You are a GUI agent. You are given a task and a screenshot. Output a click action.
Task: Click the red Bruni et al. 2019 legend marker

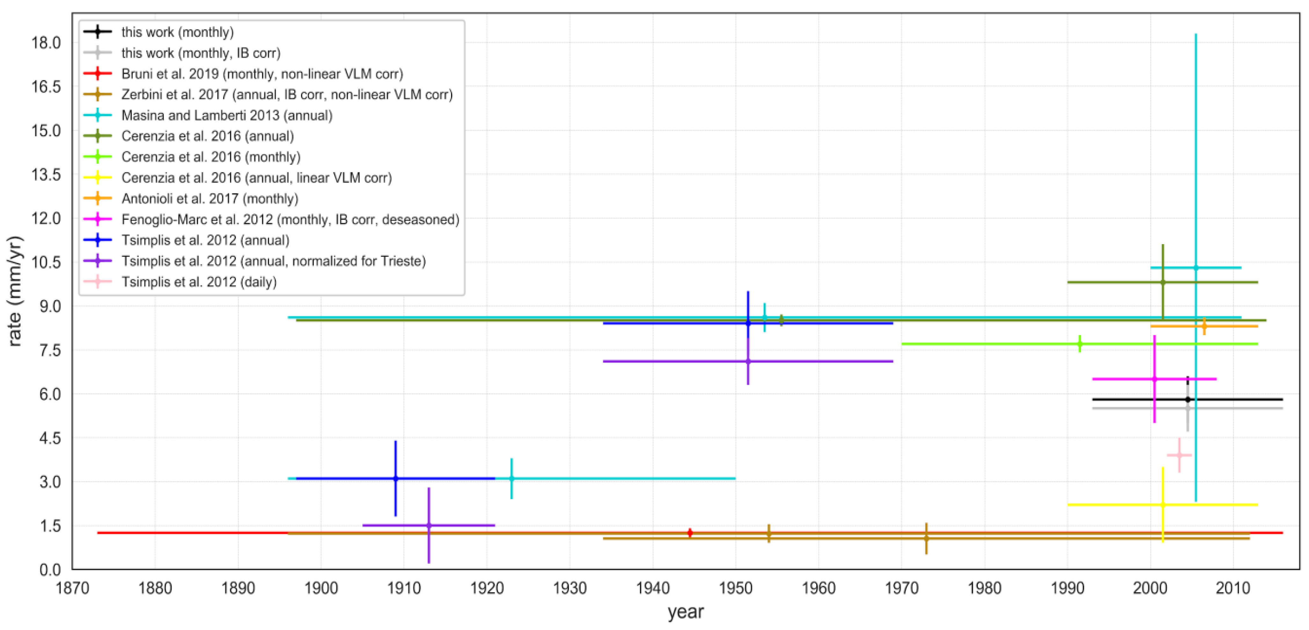point(97,74)
